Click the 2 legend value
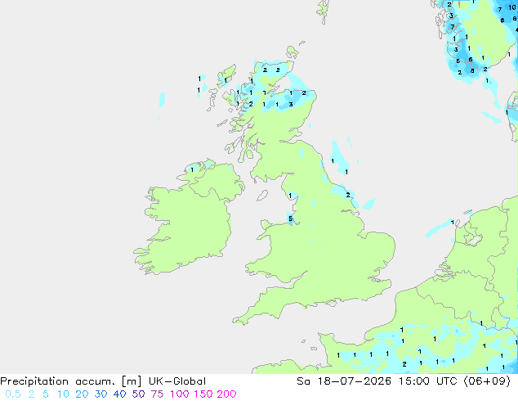The height and width of the screenshot is (401, 518). (31, 394)
